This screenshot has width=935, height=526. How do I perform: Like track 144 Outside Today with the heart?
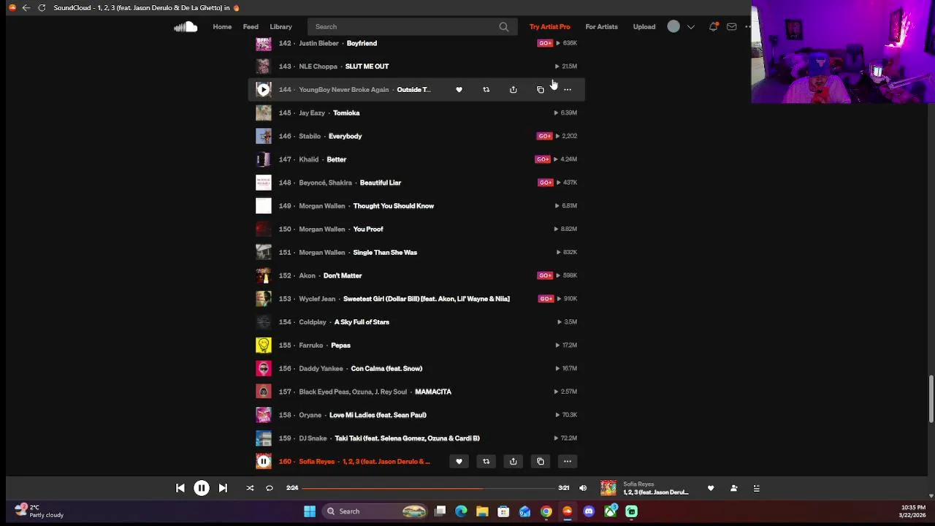pos(459,90)
